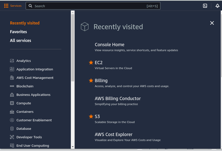222x151 pixels.
Task: Unfavorite S3 using its star
Action: (x=91, y=116)
